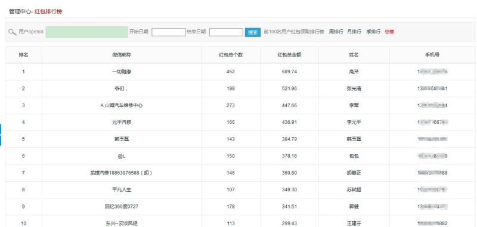Screen dimensions: 477x227
Task: Select nickname 龙捷汽修18863976588（胡）
Action: click(x=121, y=173)
